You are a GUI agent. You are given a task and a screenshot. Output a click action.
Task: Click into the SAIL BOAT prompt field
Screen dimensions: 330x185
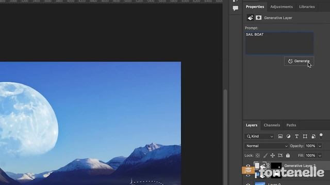279,43
